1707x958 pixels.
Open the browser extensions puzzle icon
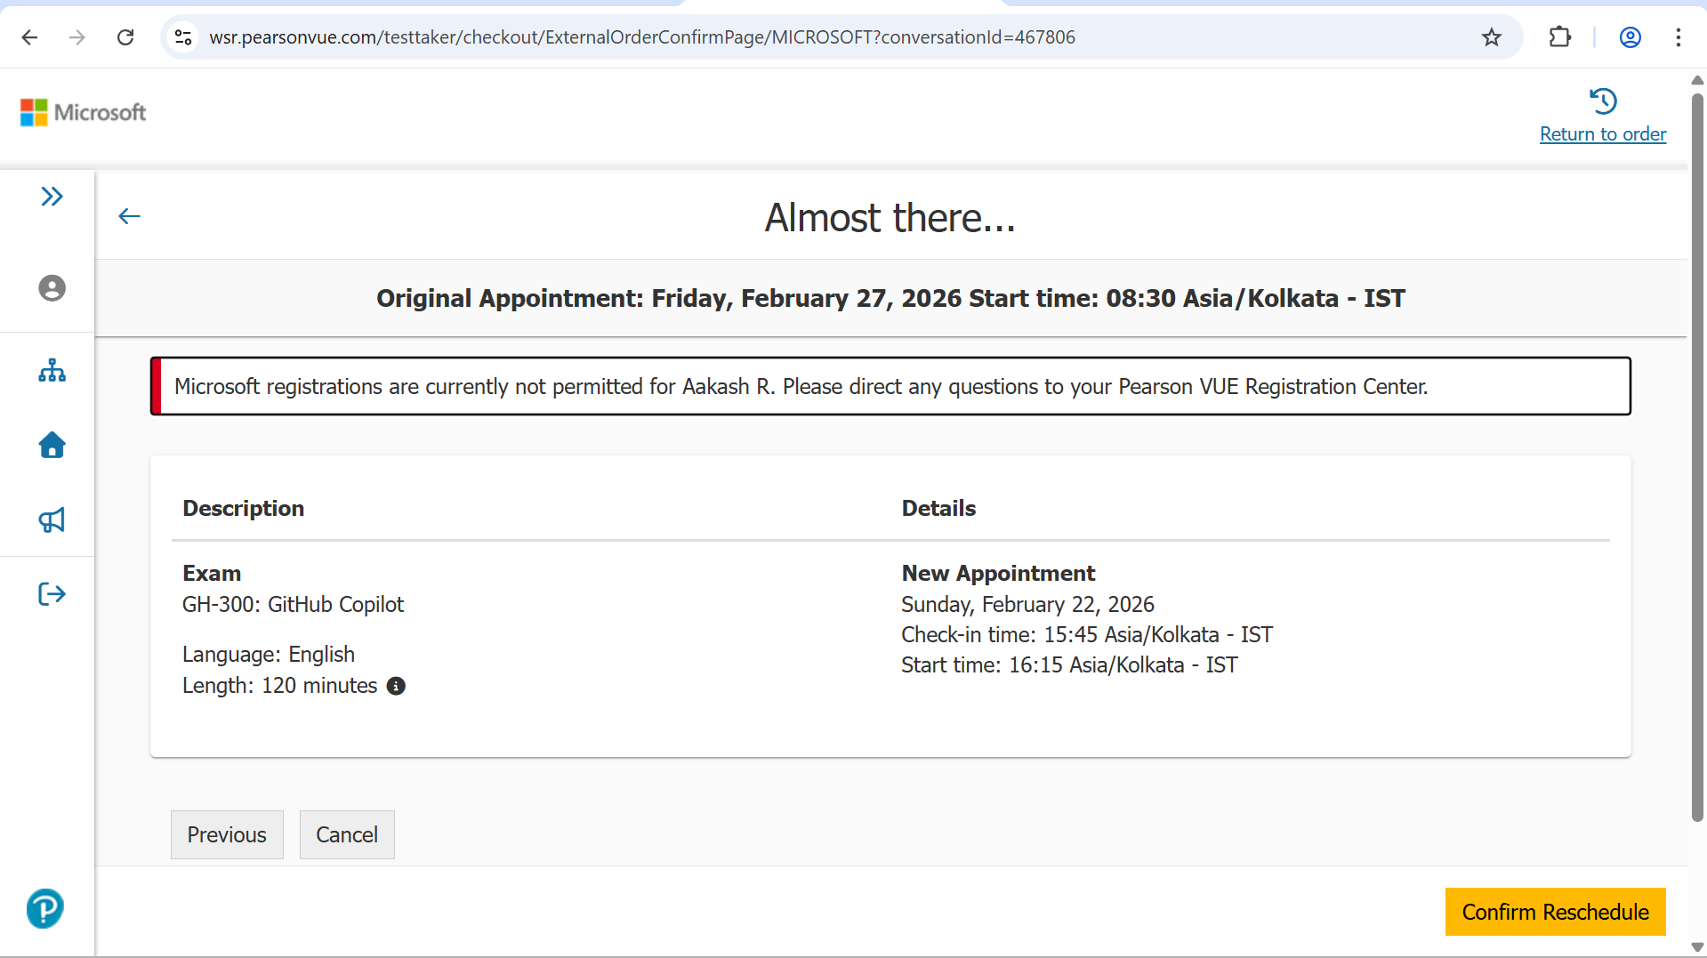coord(1560,37)
